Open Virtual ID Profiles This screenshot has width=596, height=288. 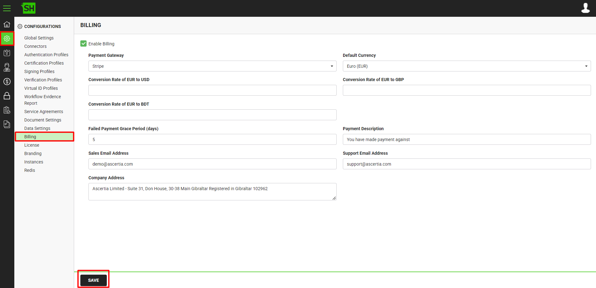[x=41, y=88]
